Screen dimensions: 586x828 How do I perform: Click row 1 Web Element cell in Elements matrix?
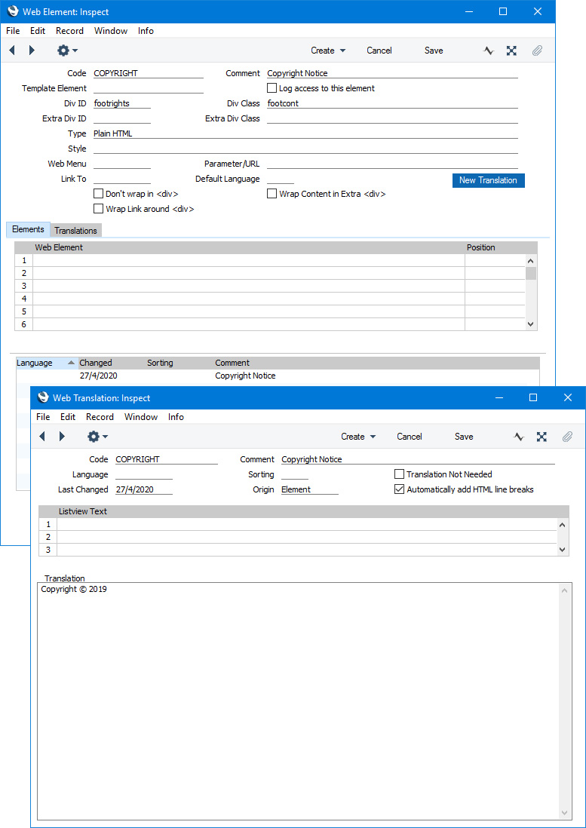tap(249, 260)
